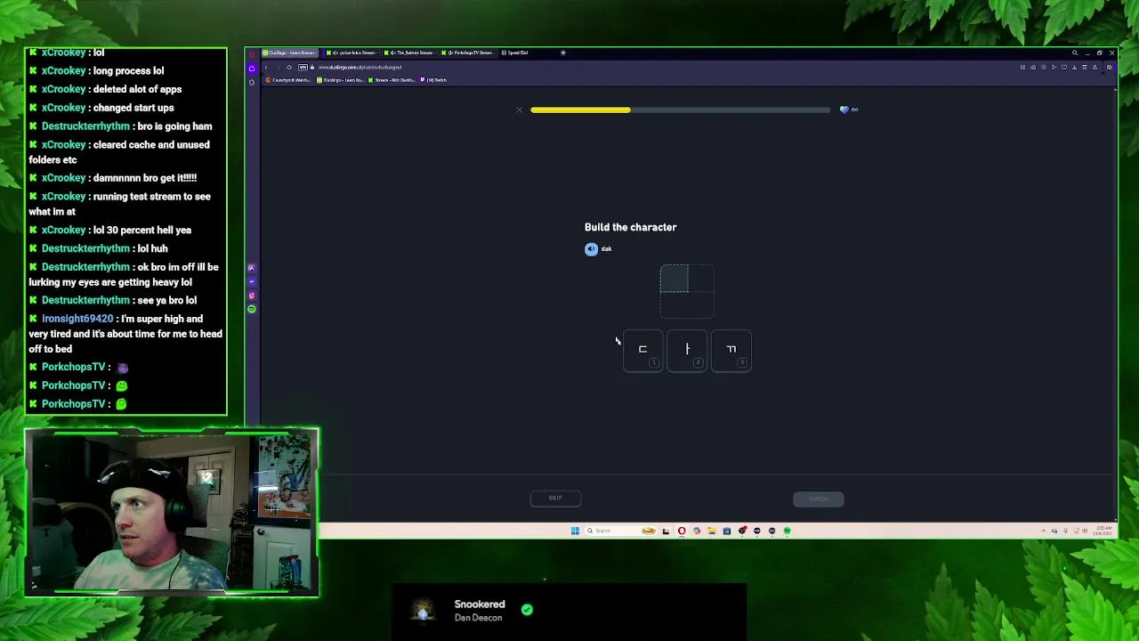This screenshot has width=1139, height=641.
Task: Switch to the Duolingo browser tab
Action: (288, 53)
